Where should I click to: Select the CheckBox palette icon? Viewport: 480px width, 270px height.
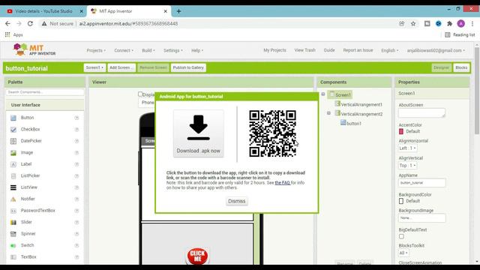pyautogui.click(x=13, y=130)
